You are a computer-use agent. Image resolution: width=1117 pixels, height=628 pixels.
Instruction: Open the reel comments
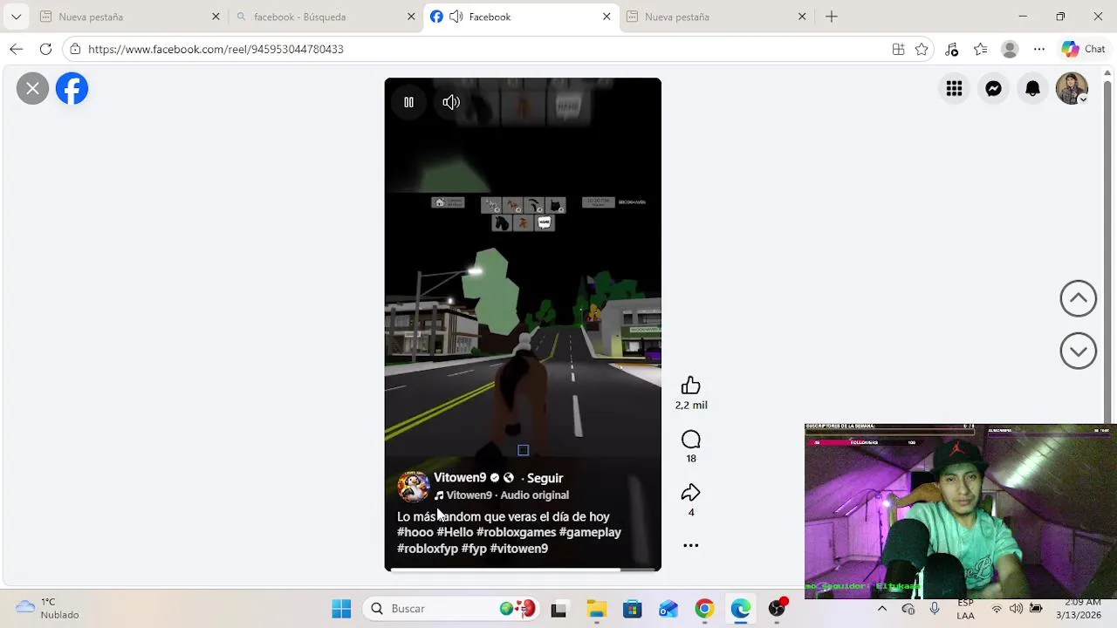691,440
